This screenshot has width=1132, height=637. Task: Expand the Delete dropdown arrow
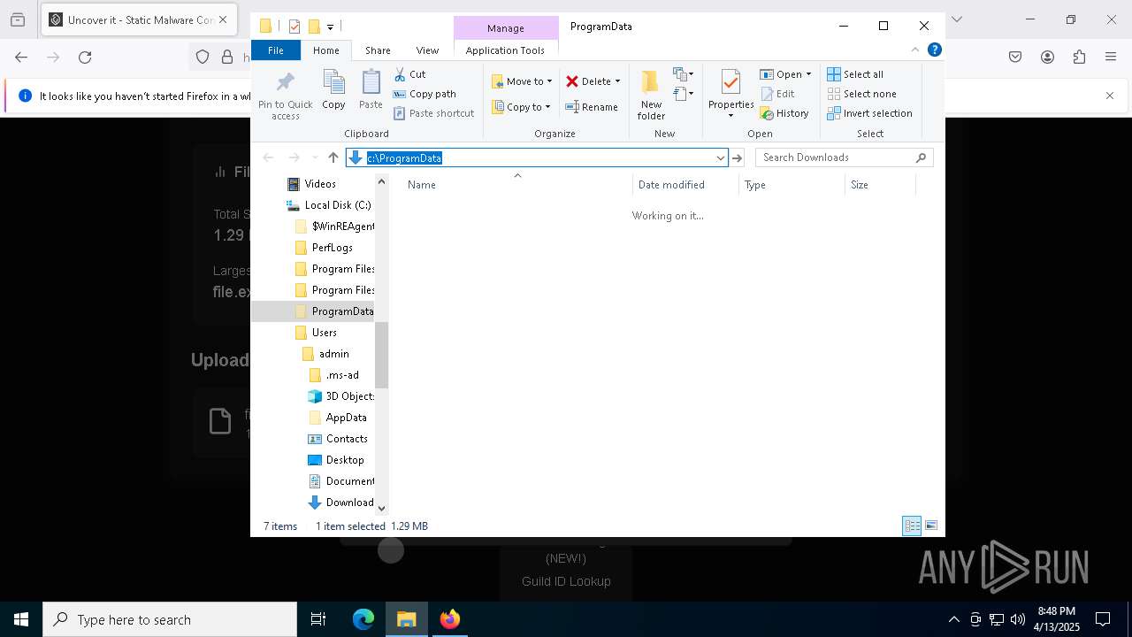[x=617, y=81]
